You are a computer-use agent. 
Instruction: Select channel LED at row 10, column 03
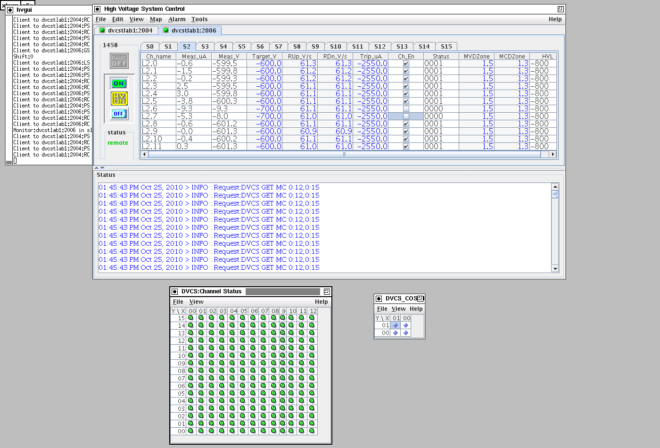click(x=222, y=356)
